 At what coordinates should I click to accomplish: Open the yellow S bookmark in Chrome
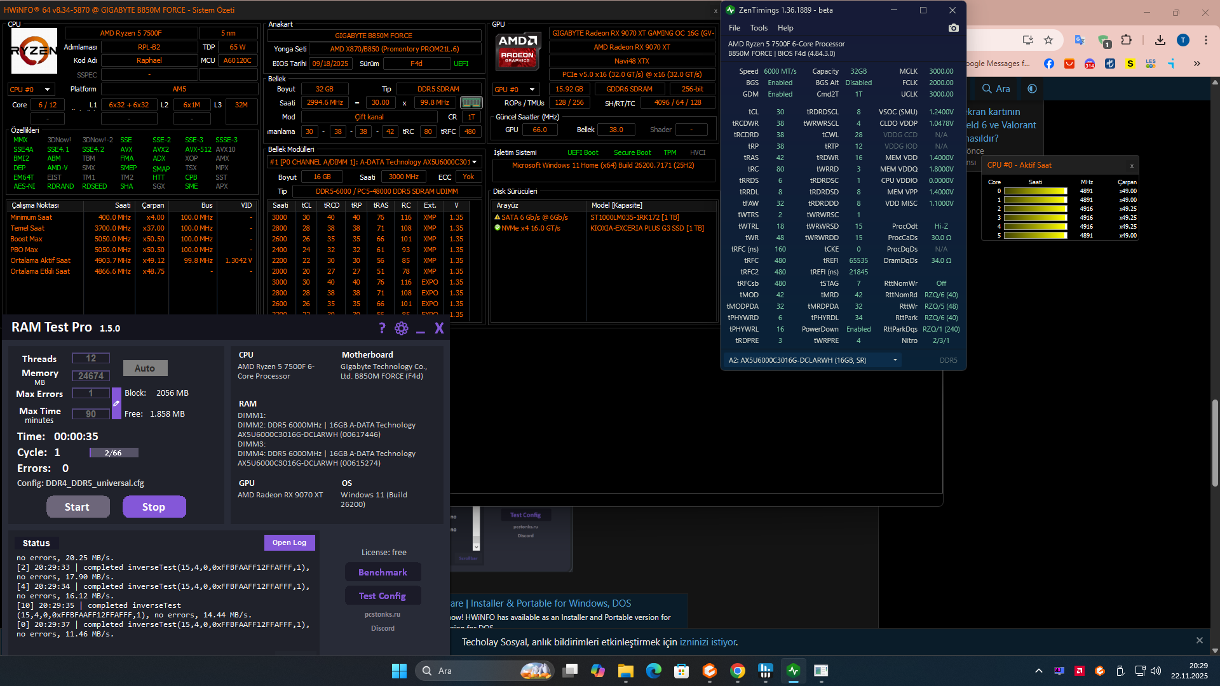tap(1130, 64)
